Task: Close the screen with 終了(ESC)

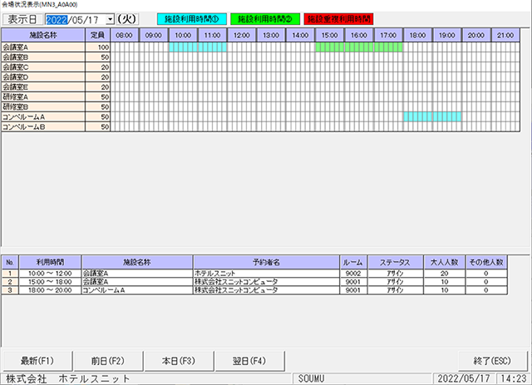Action: [x=492, y=361]
